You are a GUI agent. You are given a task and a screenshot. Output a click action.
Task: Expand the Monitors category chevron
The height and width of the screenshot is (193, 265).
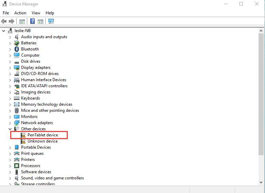click(x=10, y=117)
